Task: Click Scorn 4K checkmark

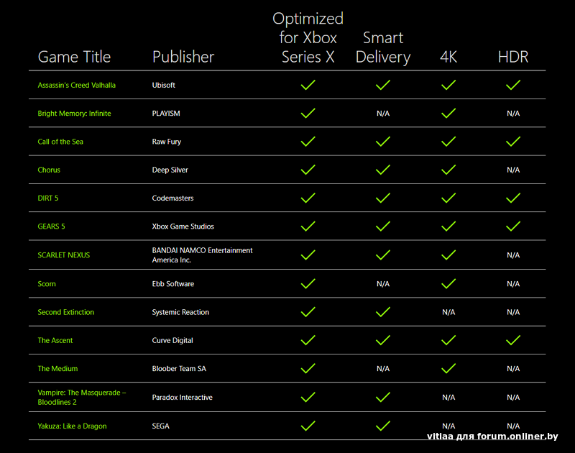Action: tap(448, 283)
